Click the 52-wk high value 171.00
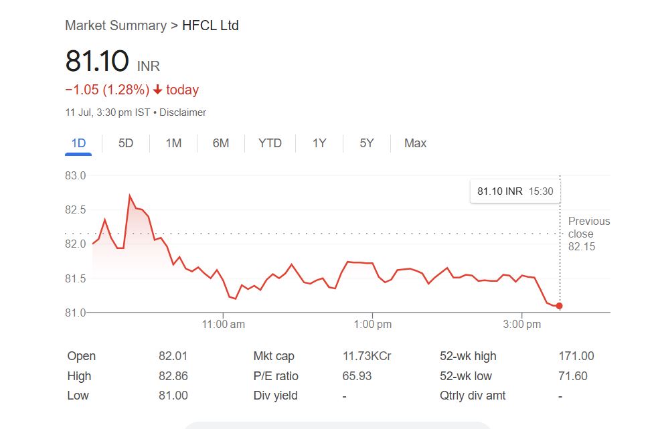This screenshot has width=652, height=429. click(576, 356)
